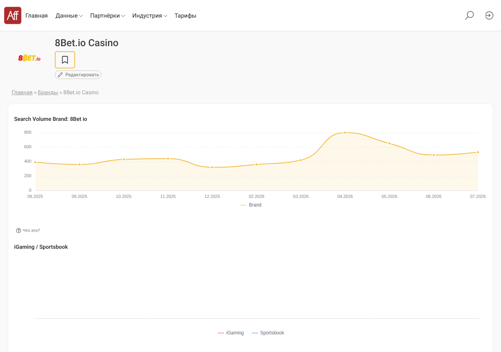Follow the Главная breadcrumb link
Image resolution: width=501 pixels, height=352 pixels.
22,92
